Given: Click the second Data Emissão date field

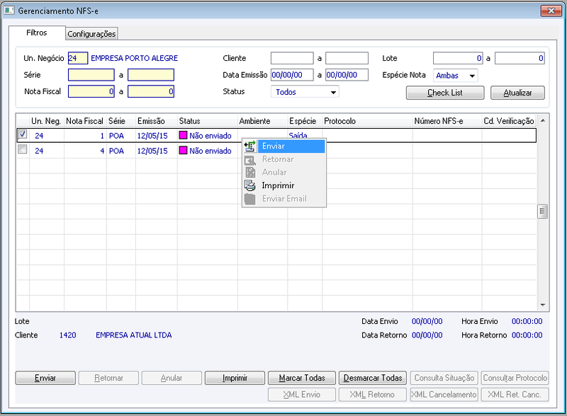Looking at the screenshot, I should coord(347,75).
